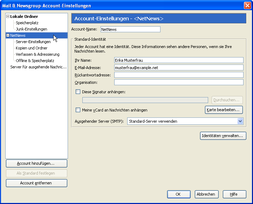Go to Kopien und Ordner settings
This screenshot has width=253, height=204.
(32, 48)
